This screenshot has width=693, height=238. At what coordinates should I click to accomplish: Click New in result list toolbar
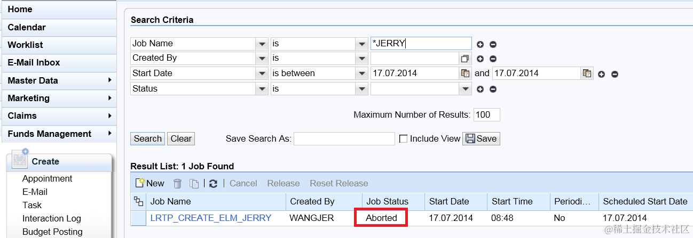point(150,183)
